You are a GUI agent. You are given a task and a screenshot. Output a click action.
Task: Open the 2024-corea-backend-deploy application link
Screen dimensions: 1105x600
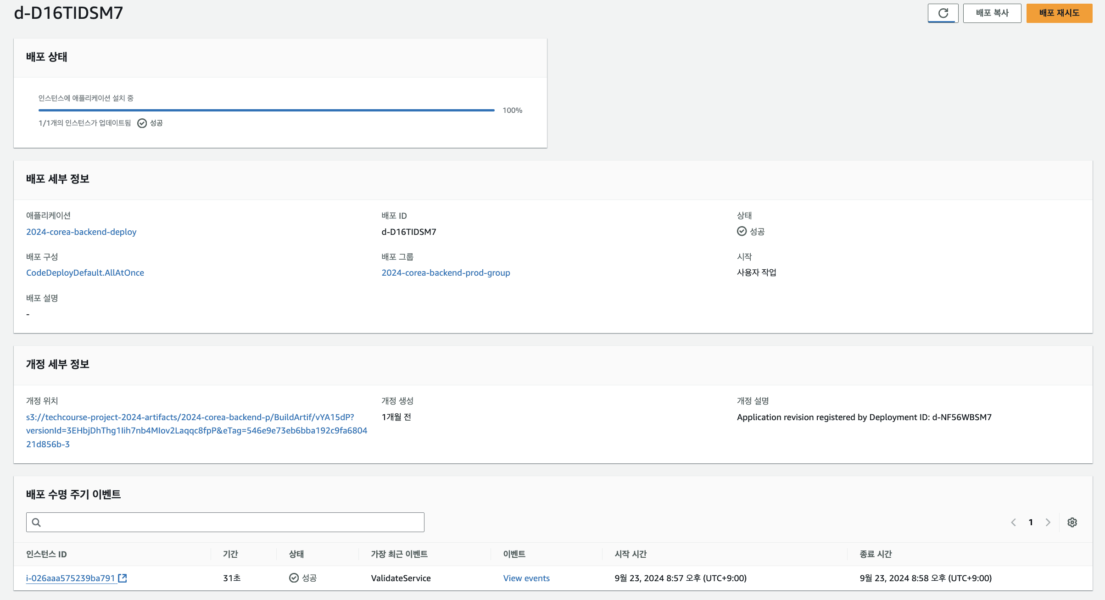(81, 232)
